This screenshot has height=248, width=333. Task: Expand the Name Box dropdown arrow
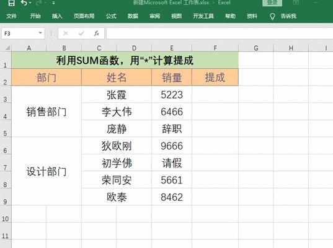tap(40, 33)
